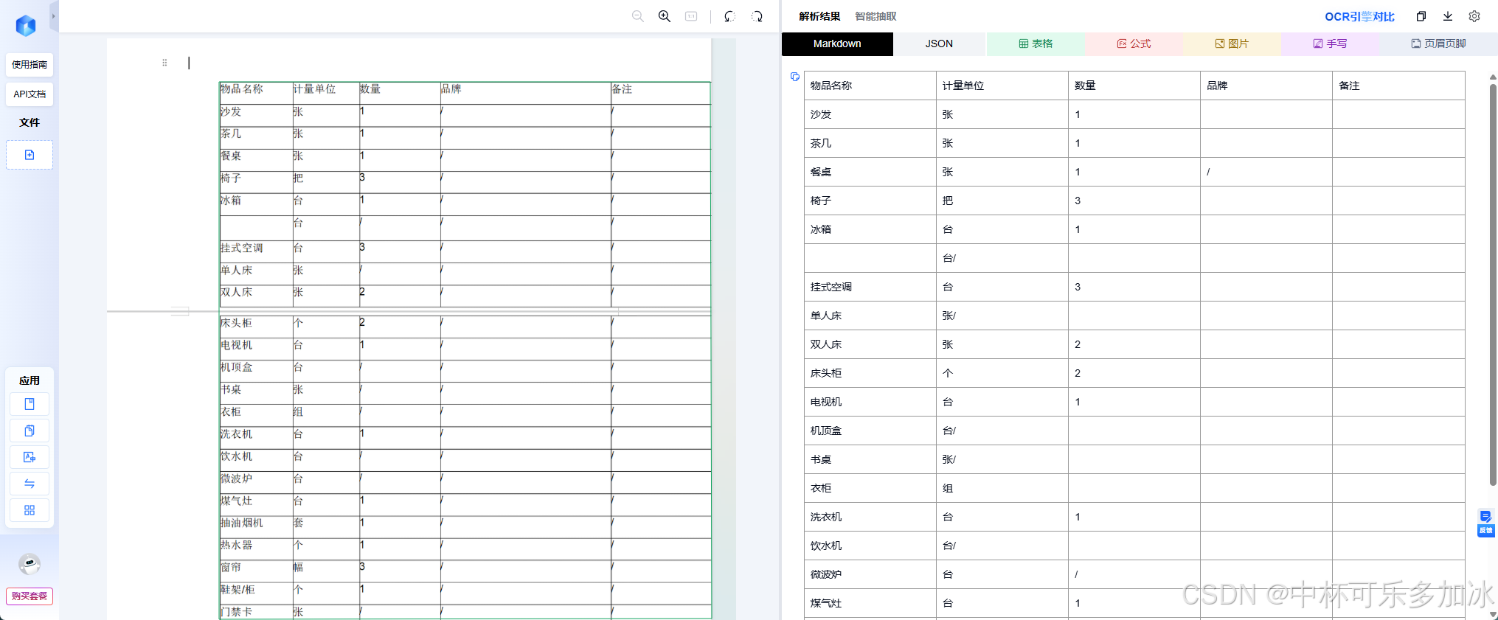Open the API文档 button
The image size is (1498, 620).
coord(30,94)
